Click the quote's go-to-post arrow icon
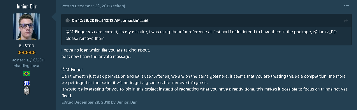This screenshot has height=110, width=357. point(346,21)
